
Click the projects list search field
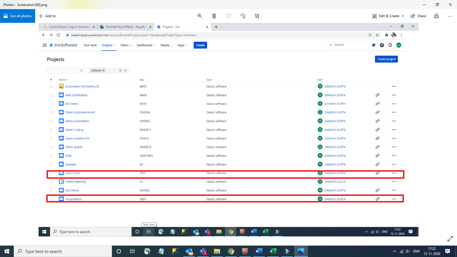(x=64, y=71)
